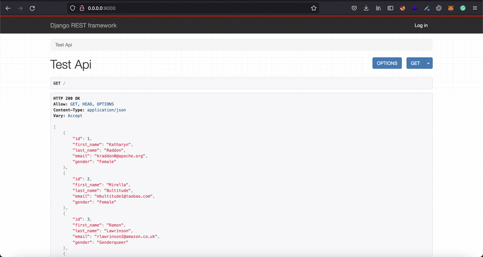The width and height of the screenshot is (483, 257).
Task: Click the browser back arrow
Action: tap(8, 8)
